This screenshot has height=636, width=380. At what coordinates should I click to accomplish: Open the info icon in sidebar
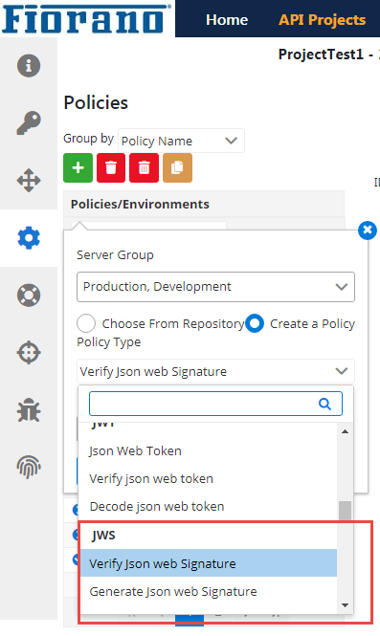tap(29, 65)
